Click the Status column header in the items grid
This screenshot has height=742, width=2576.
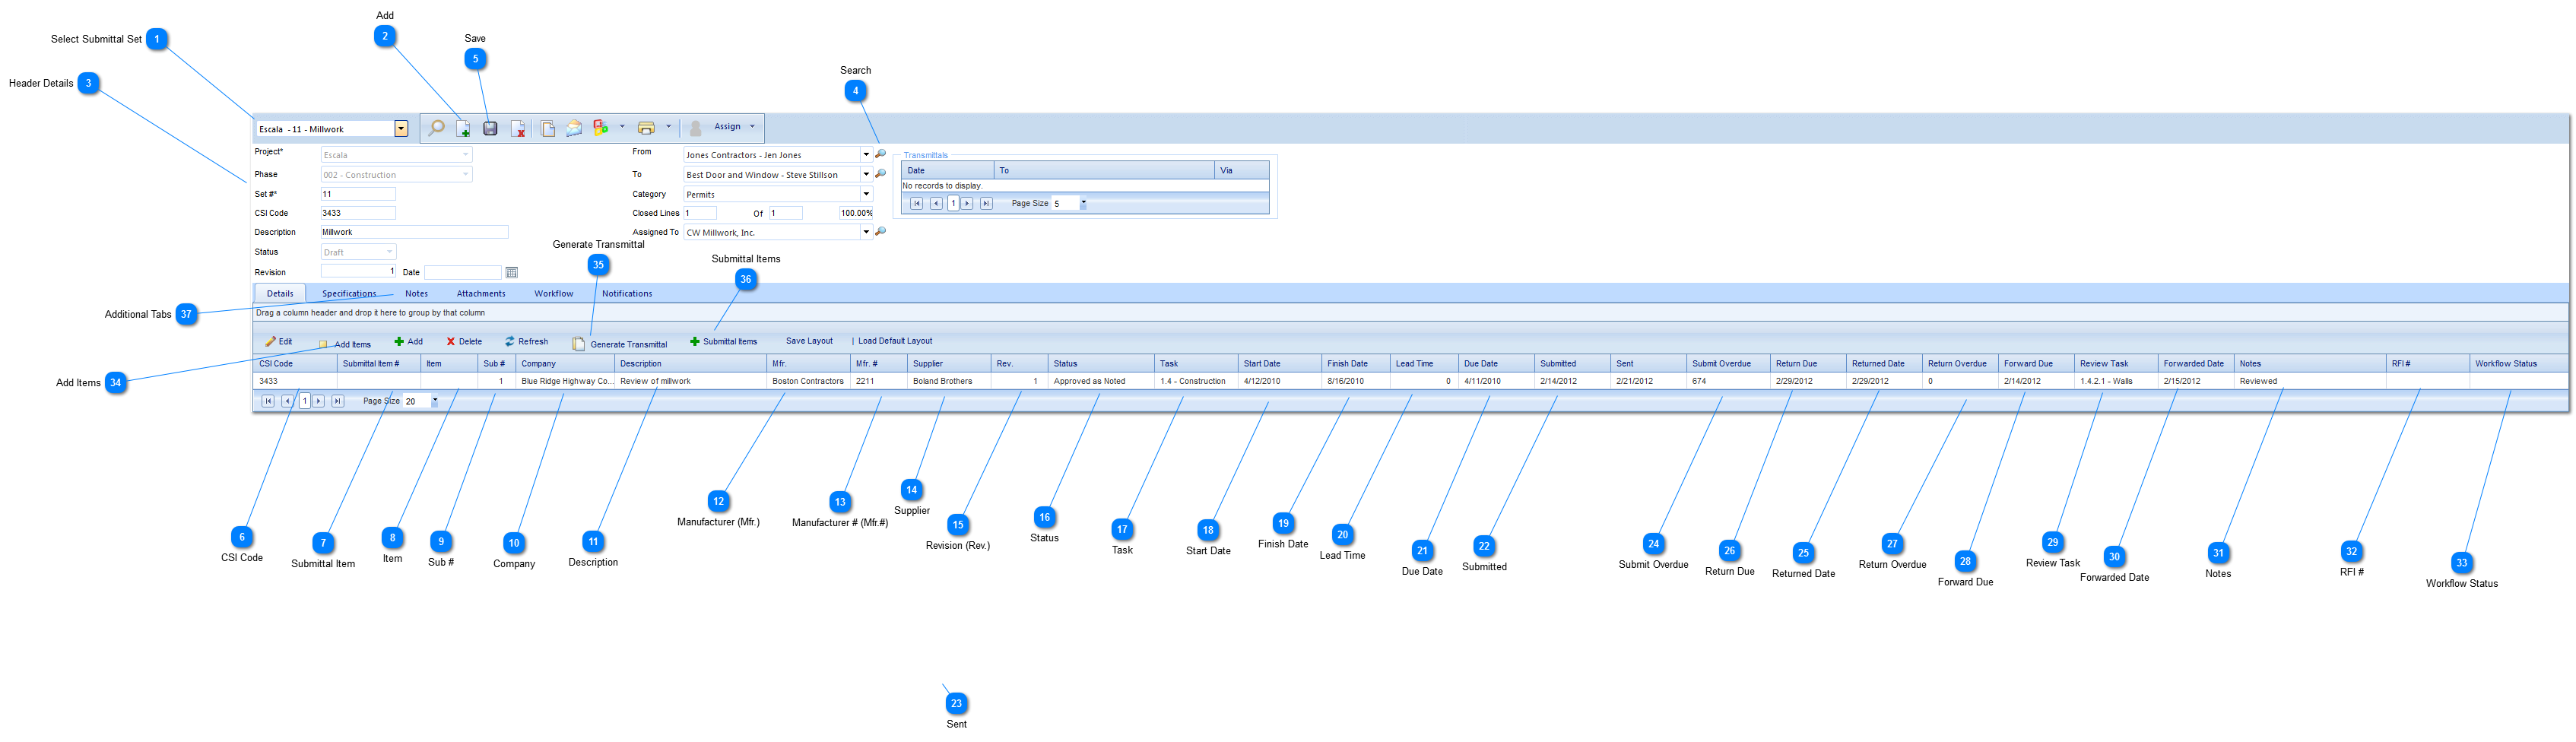pos(1101,364)
